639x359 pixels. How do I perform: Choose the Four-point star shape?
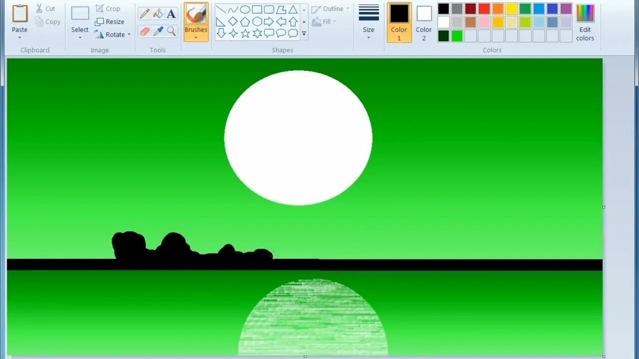233,33
